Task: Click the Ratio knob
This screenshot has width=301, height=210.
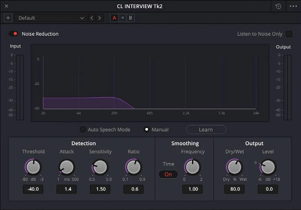Action: [x=133, y=167]
